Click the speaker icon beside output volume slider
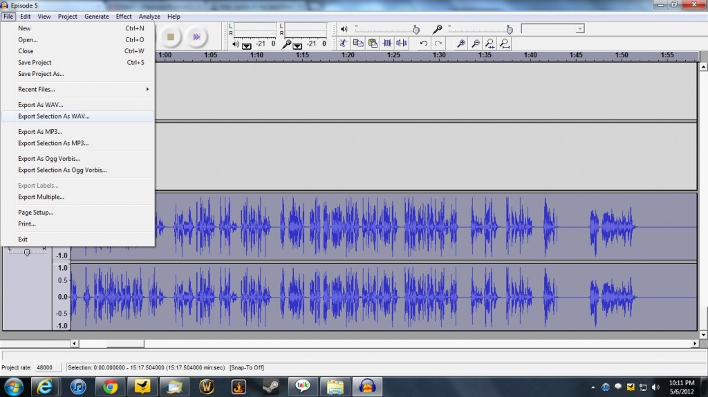The height and width of the screenshot is (397, 708). (344, 29)
